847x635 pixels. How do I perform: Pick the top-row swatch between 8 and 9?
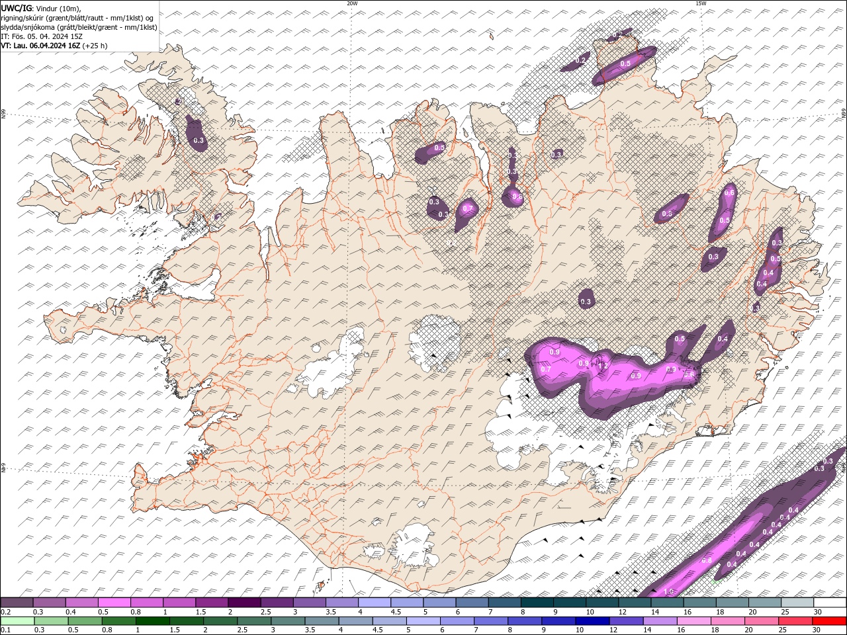point(536,603)
